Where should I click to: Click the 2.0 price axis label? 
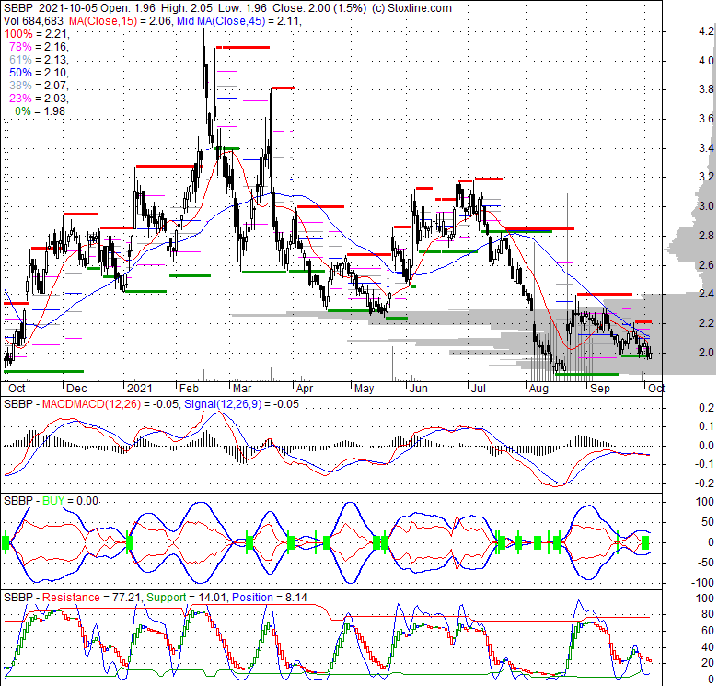tap(706, 352)
